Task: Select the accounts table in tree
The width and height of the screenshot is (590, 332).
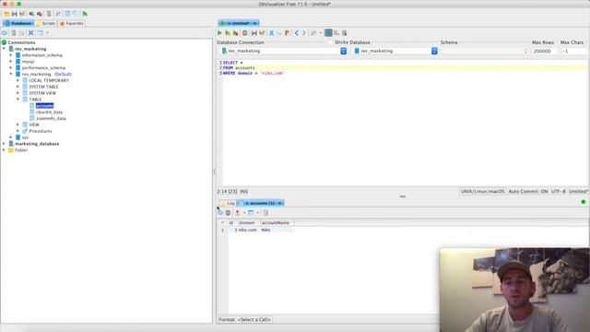Action: pyautogui.click(x=44, y=106)
